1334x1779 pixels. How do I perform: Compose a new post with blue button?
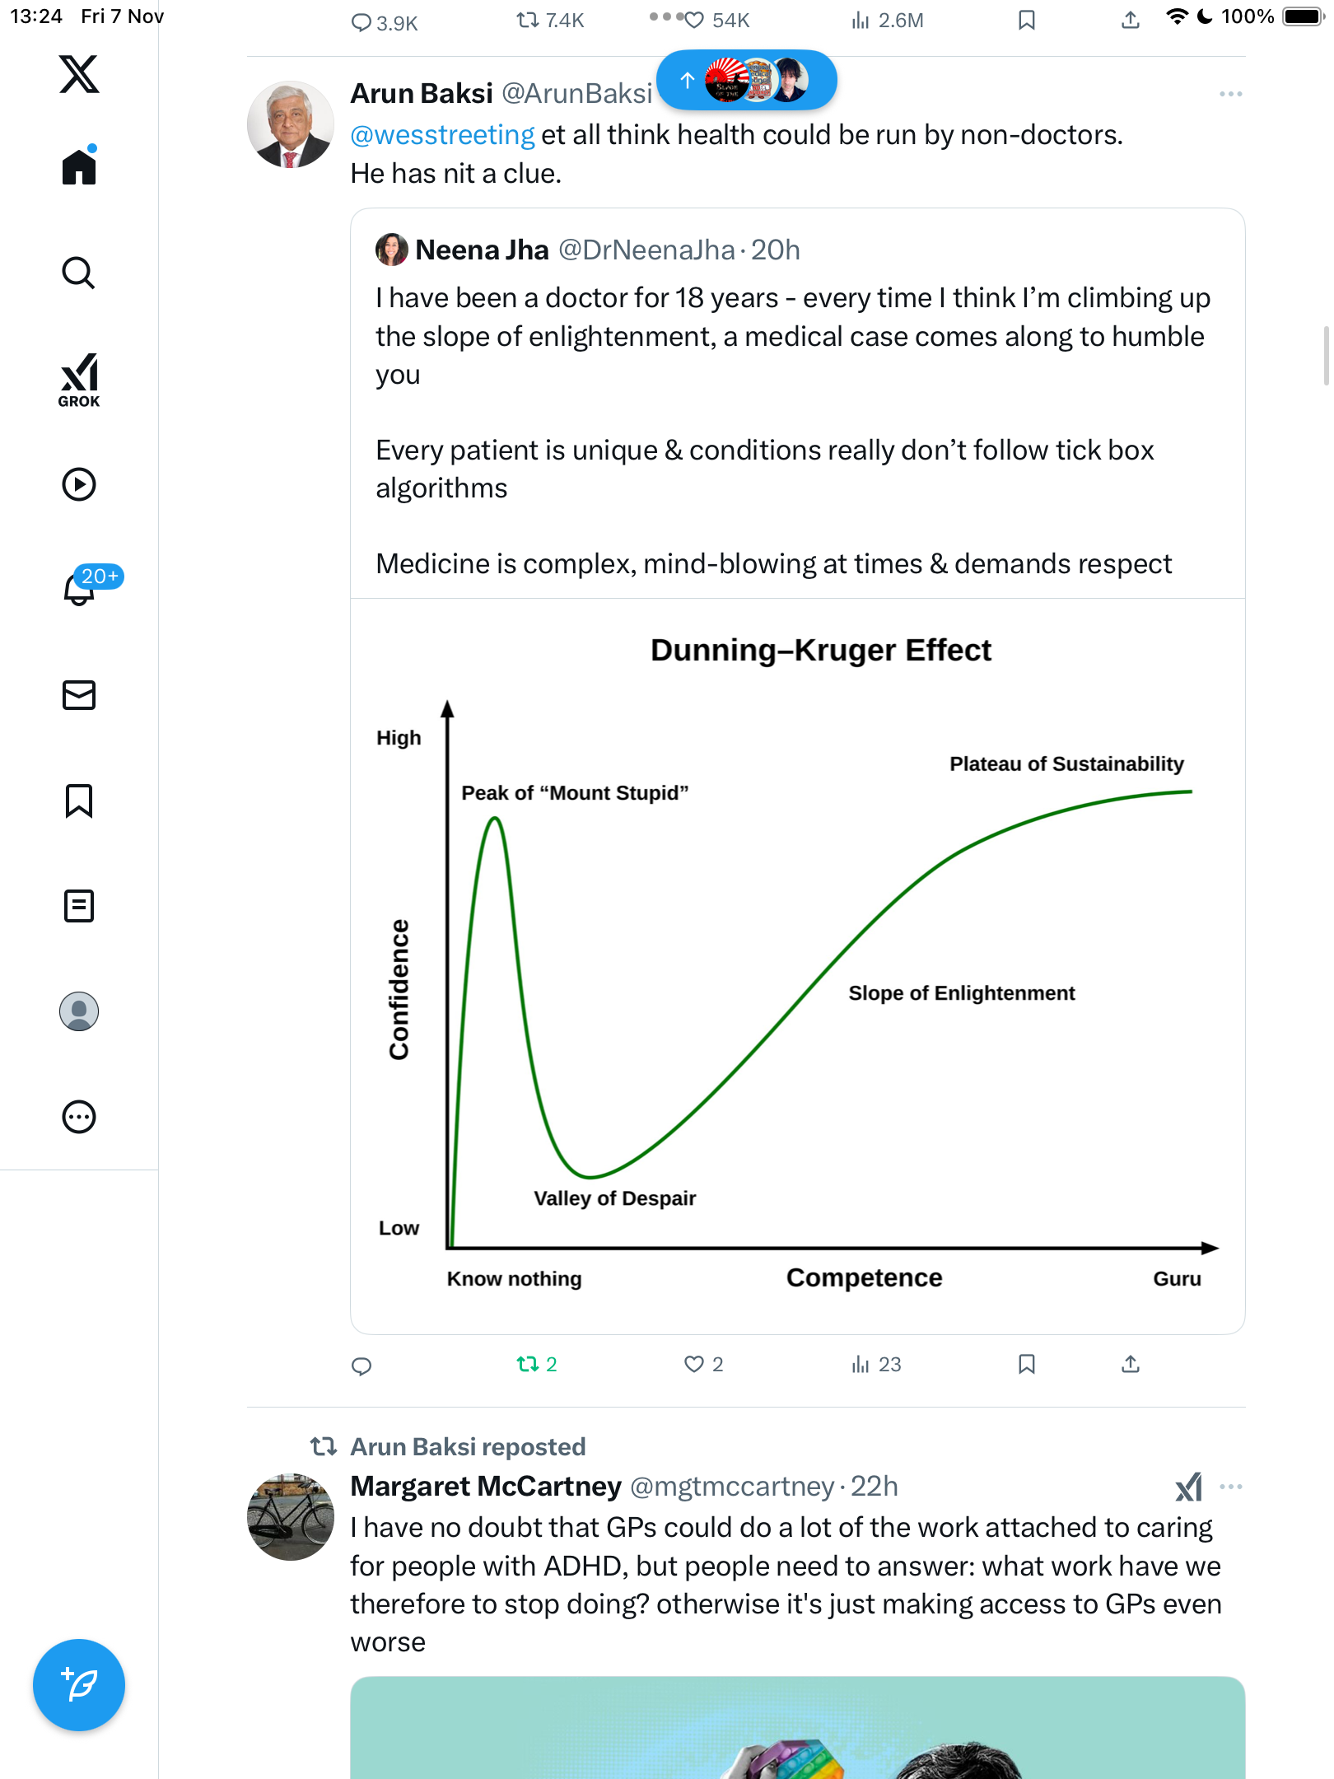[79, 1685]
